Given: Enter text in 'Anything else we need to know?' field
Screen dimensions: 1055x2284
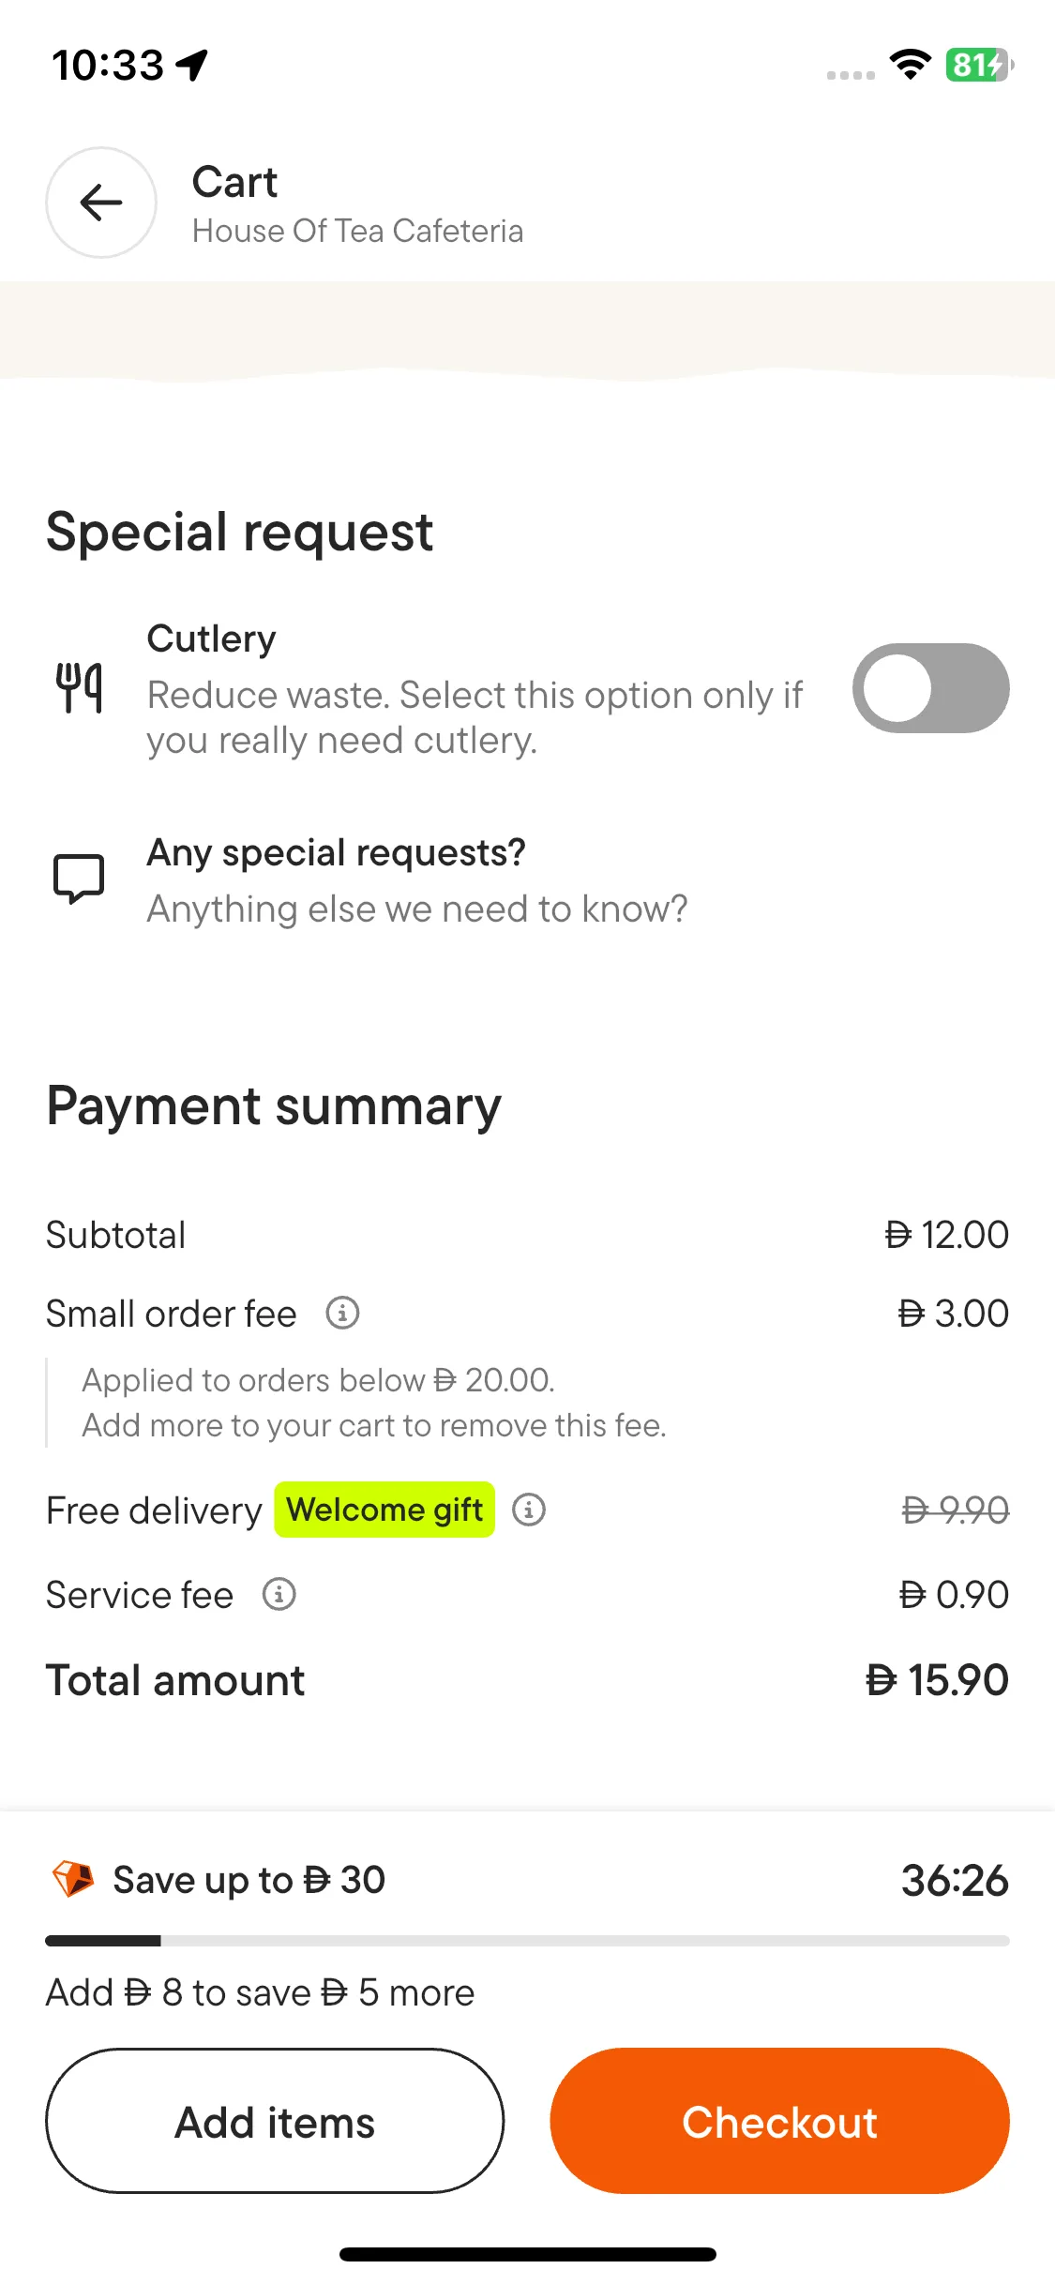Looking at the screenshot, I should pos(417,909).
